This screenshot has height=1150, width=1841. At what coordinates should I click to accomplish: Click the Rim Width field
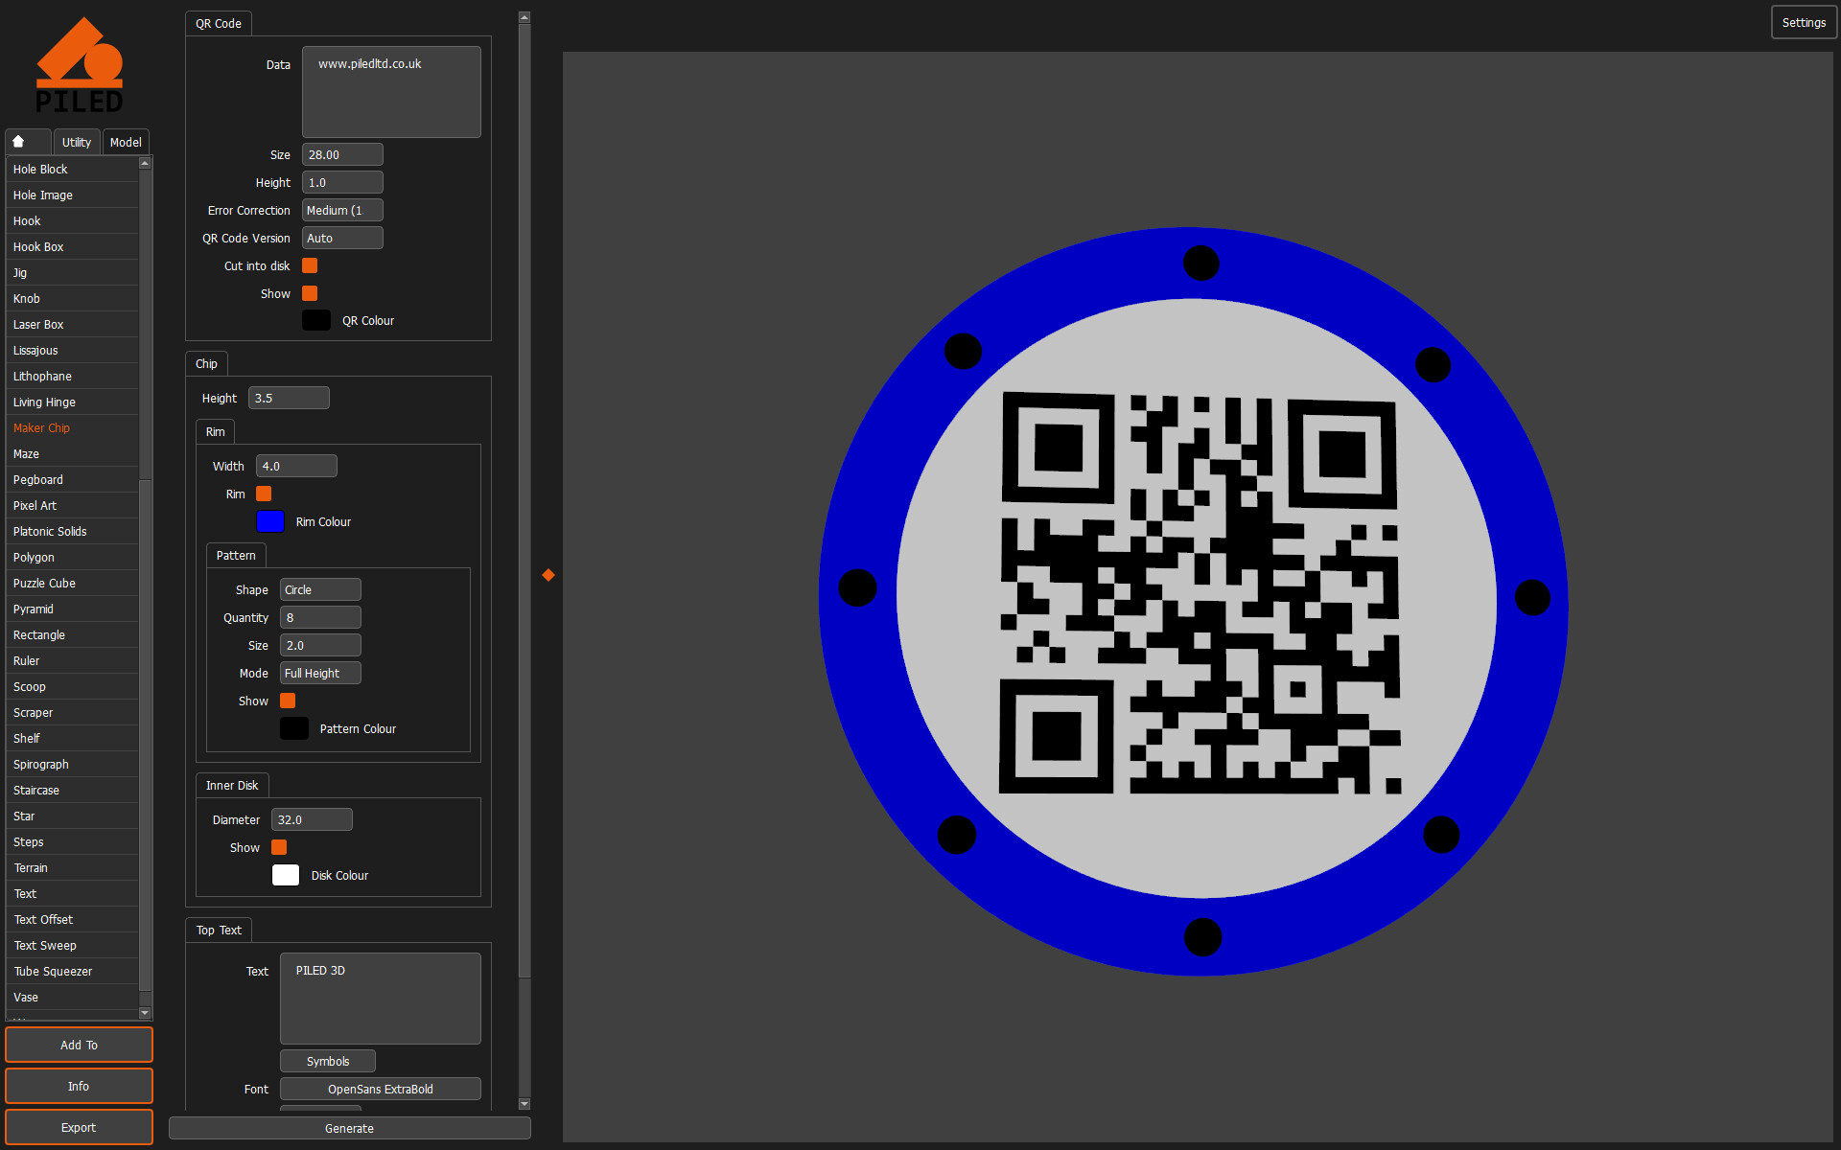pyautogui.click(x=296, y=466)
